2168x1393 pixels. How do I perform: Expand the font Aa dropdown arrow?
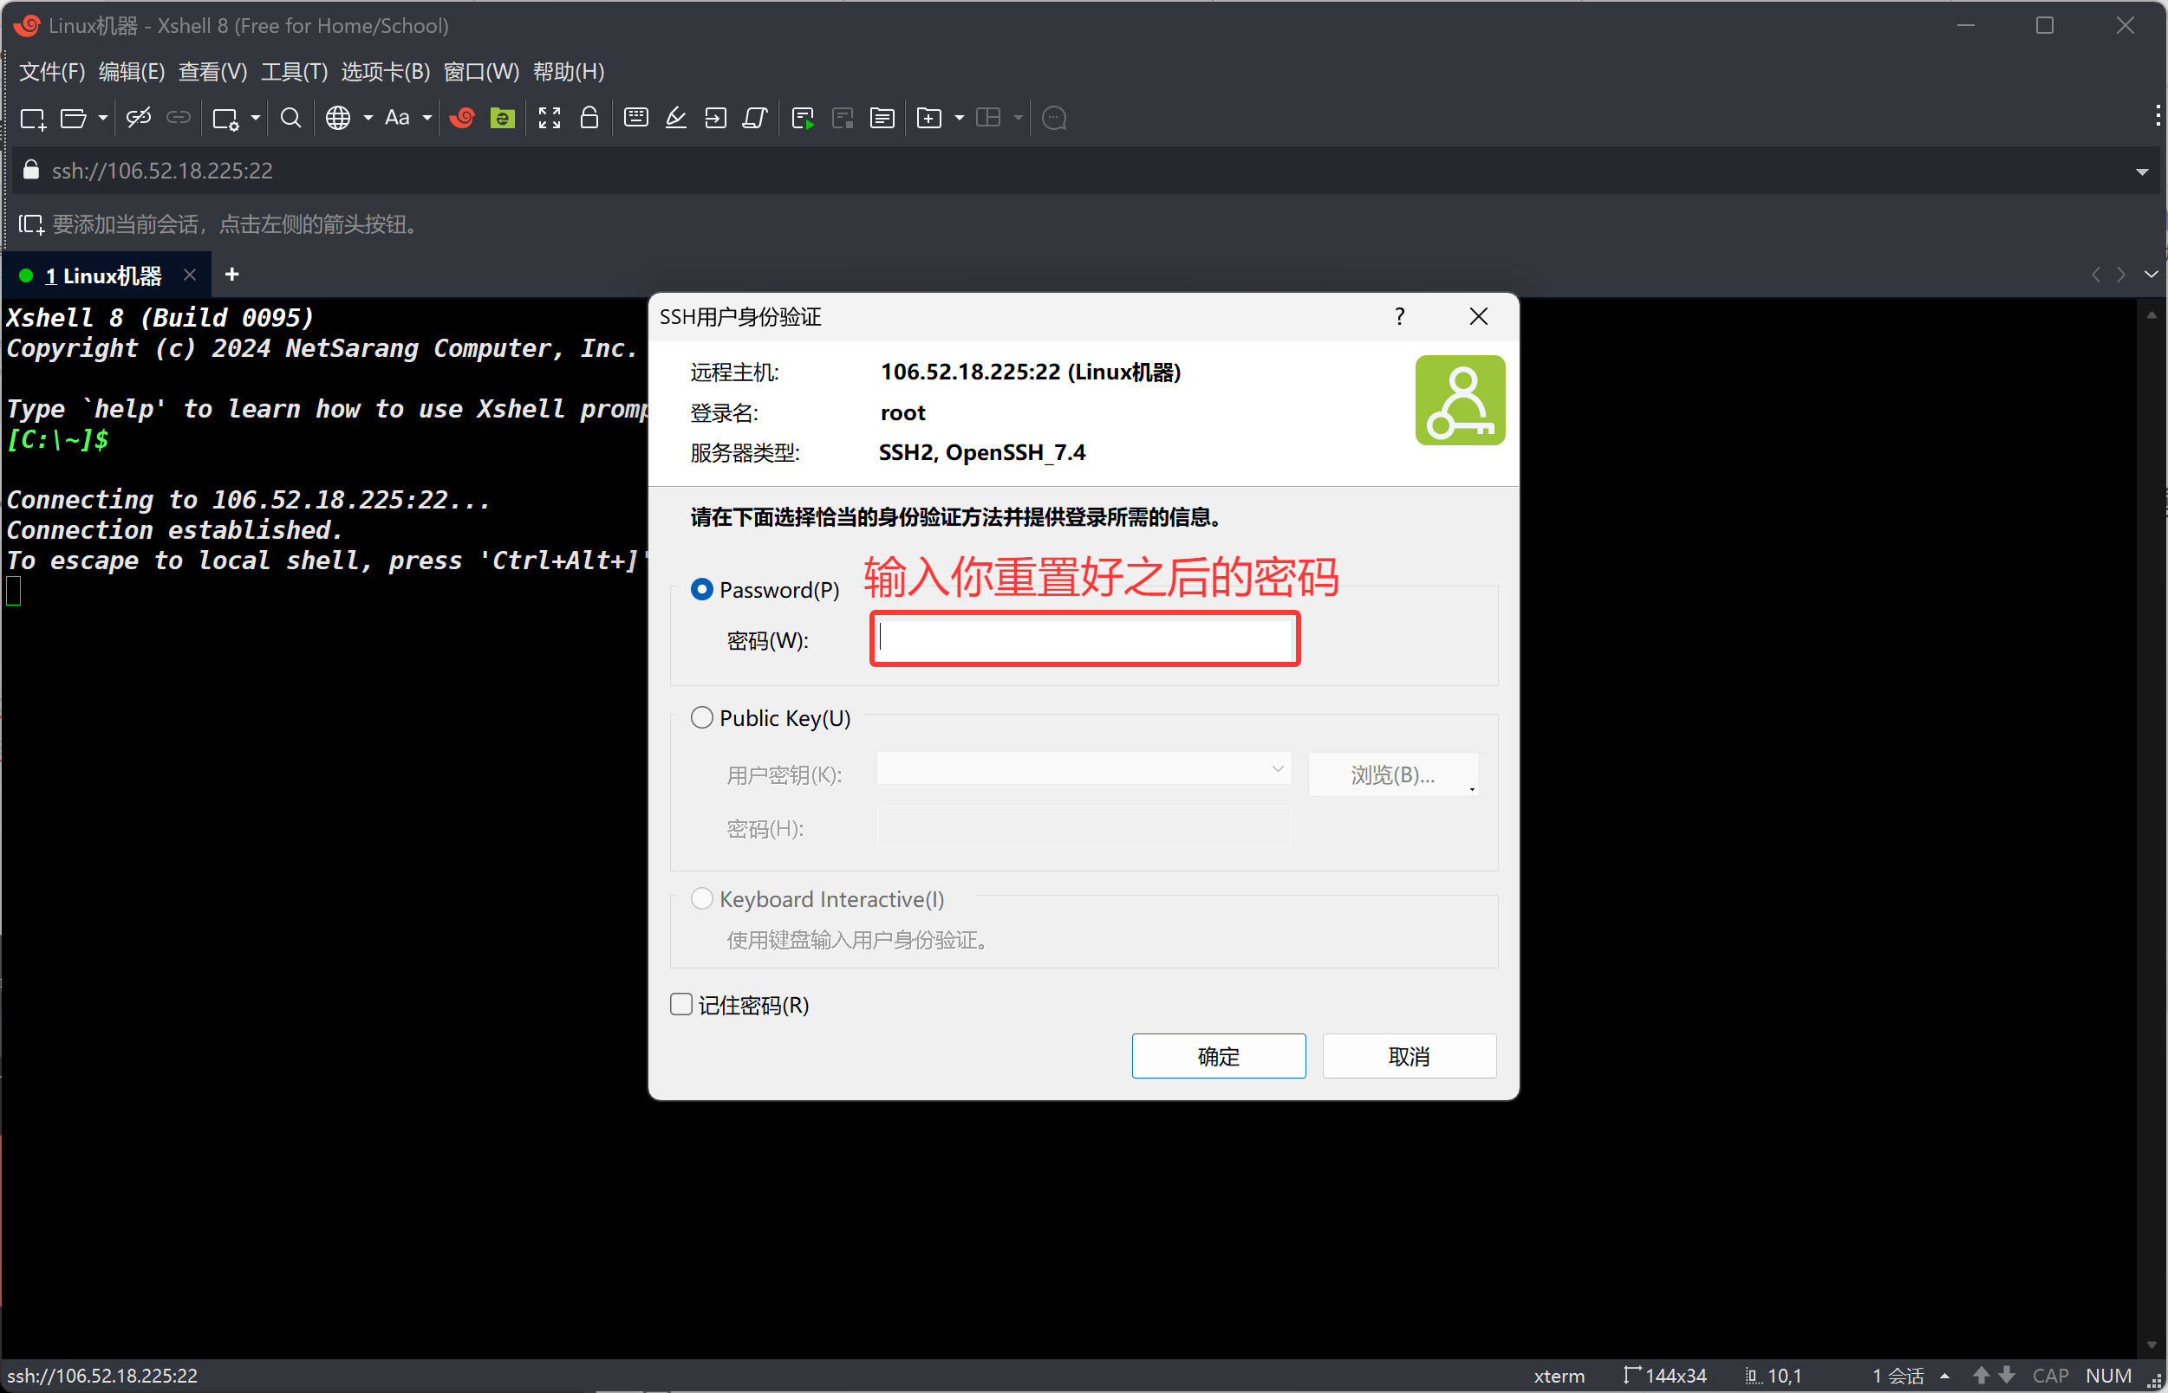(427, 119)
